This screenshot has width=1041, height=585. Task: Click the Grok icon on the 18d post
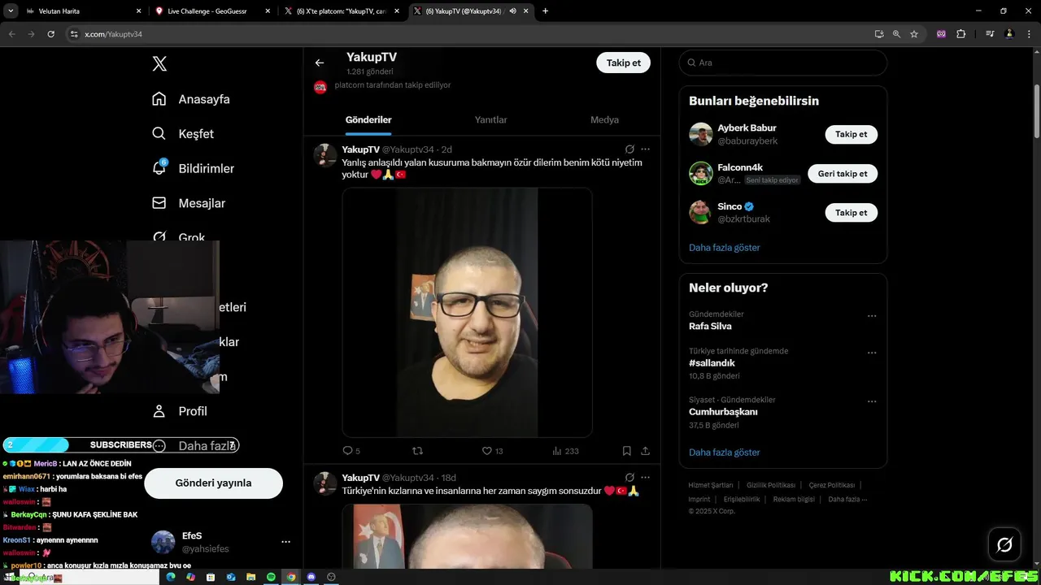[629, 478]
